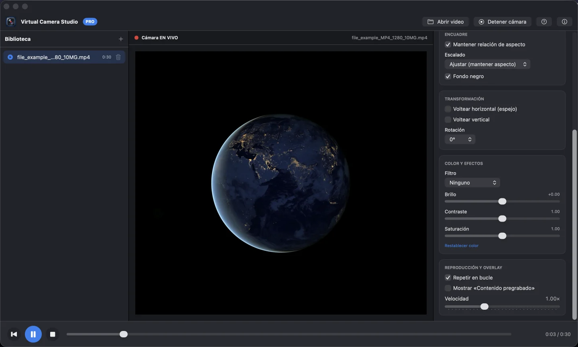Enable Voltear vertical checkbox
Image resolution: width=578 pixels, height=347 pixels.
coord(448,119)
